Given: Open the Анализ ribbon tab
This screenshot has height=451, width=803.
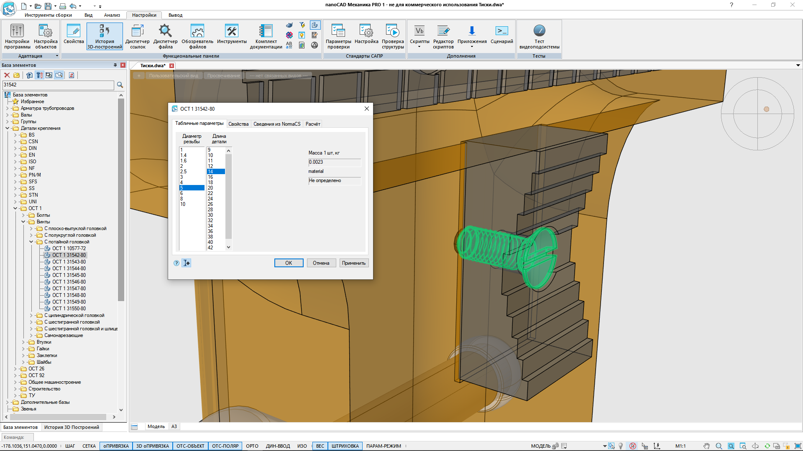Looking at the screenshot, I should point(112,15).
